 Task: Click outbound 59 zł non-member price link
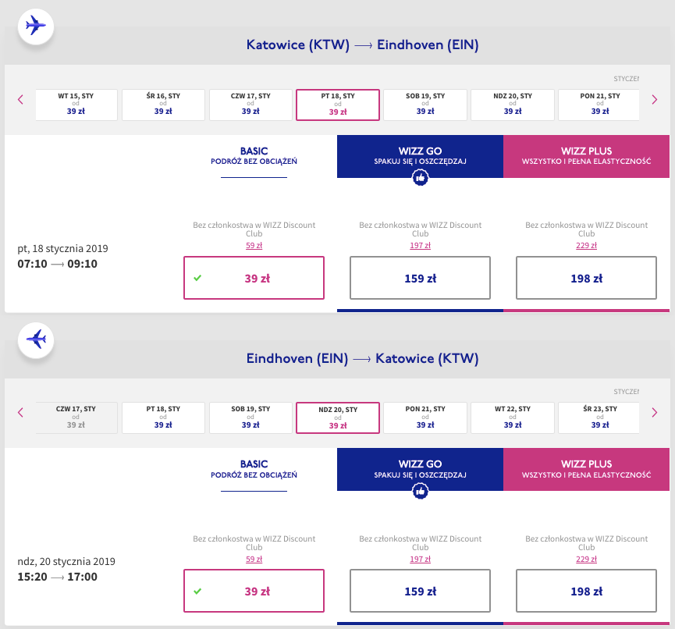254,245
